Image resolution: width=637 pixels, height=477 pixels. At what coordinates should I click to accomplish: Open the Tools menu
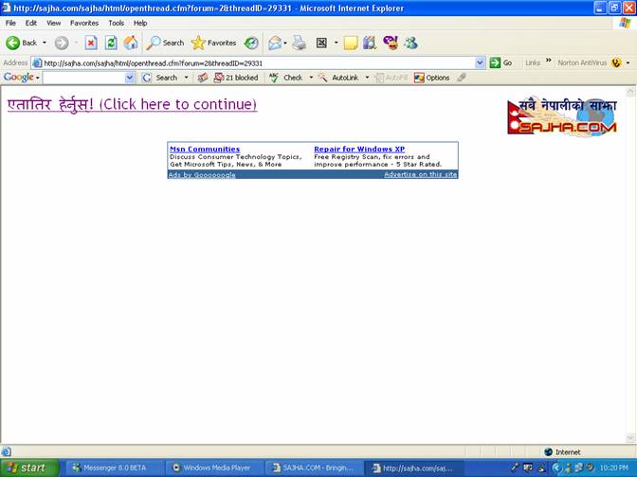[x=116, y=23]
